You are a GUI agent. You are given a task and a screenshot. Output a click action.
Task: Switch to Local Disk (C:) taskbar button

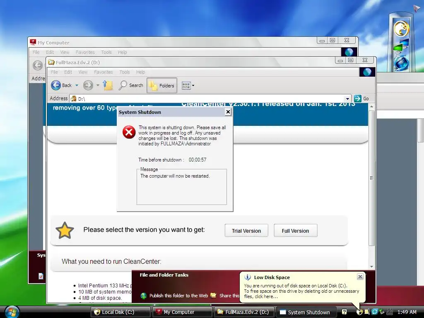(x=120, y=312)
